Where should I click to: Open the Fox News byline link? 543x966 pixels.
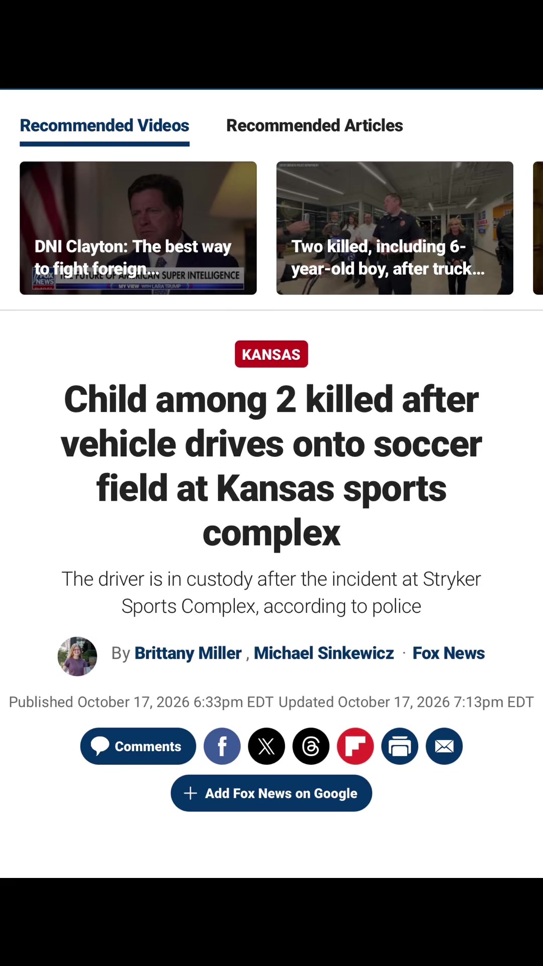coord(448,653)
